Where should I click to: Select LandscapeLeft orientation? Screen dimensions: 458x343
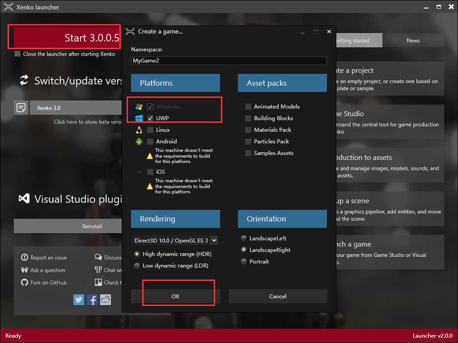[244, 238]
